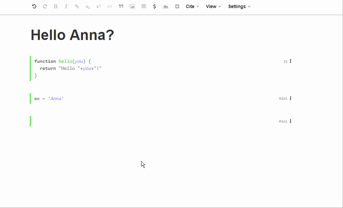This screenshot has width=343, height=208.
Task: Insert a code block with the code icon
Action: (110, 6)
